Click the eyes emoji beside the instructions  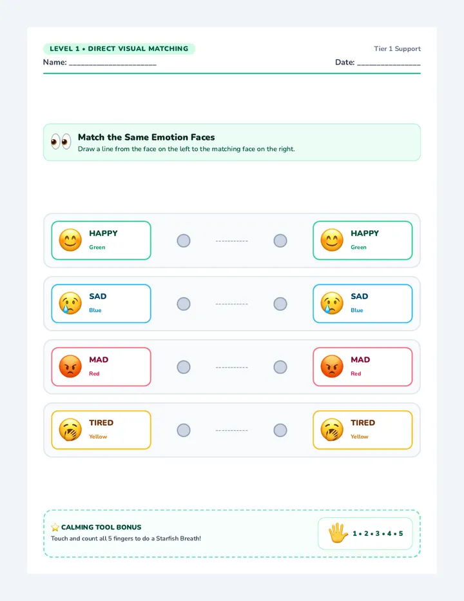61,142
